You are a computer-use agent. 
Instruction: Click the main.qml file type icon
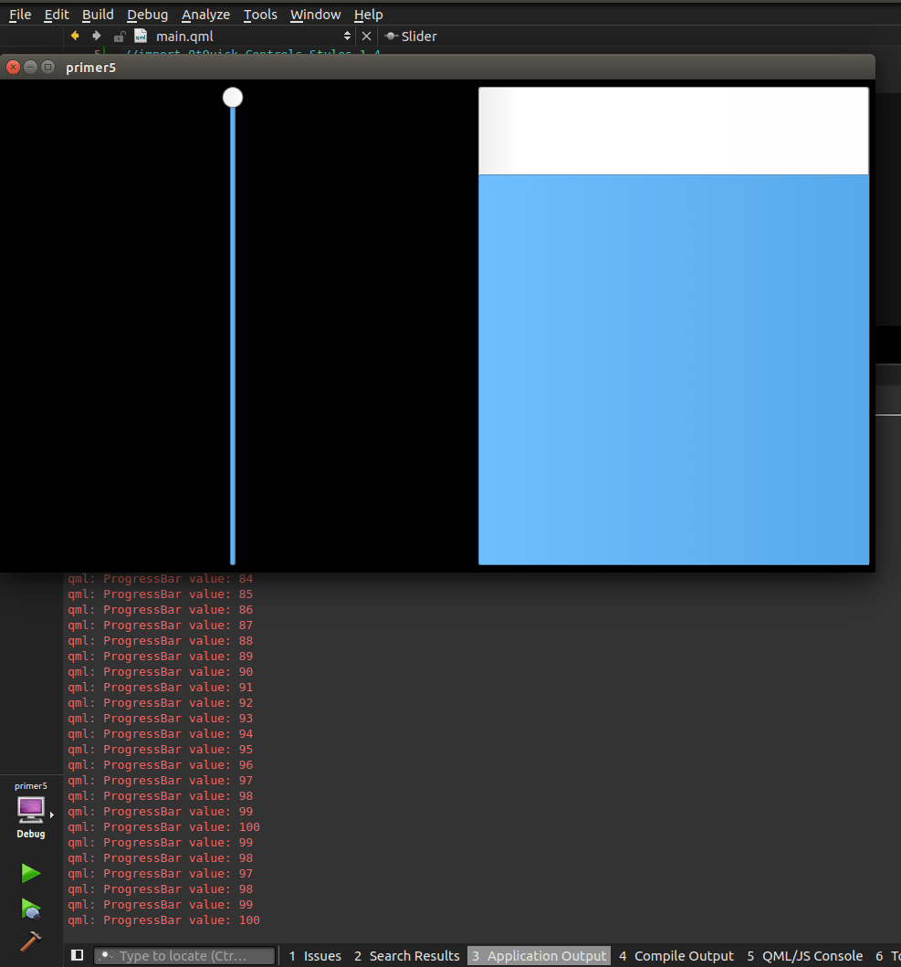(139, 37)
